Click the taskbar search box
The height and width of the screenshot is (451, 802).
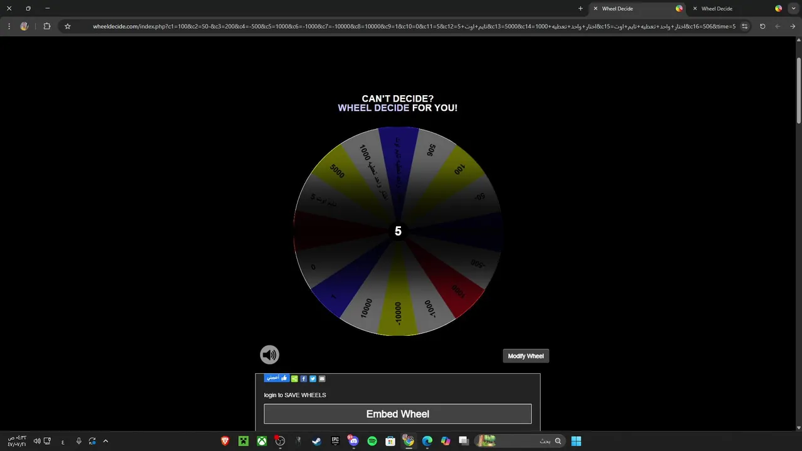click(519, 441)
